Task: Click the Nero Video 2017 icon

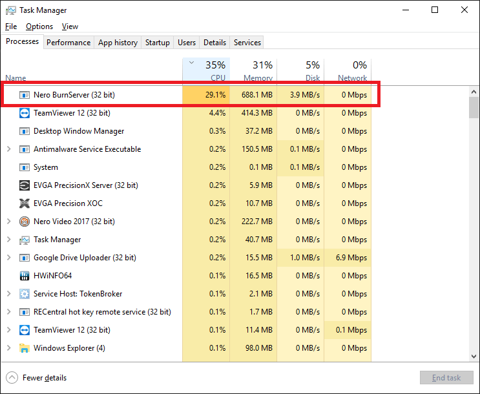Action: [x=25, y=222]
